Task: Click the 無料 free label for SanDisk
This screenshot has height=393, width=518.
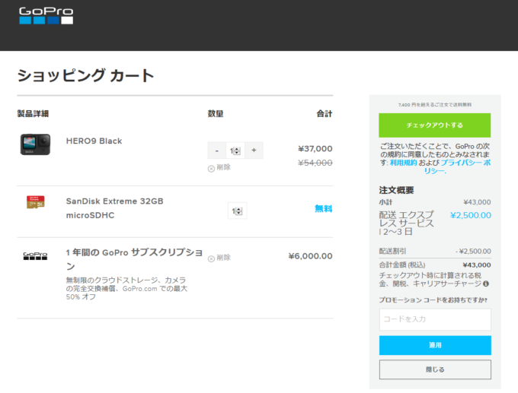Action: point(324,208)
